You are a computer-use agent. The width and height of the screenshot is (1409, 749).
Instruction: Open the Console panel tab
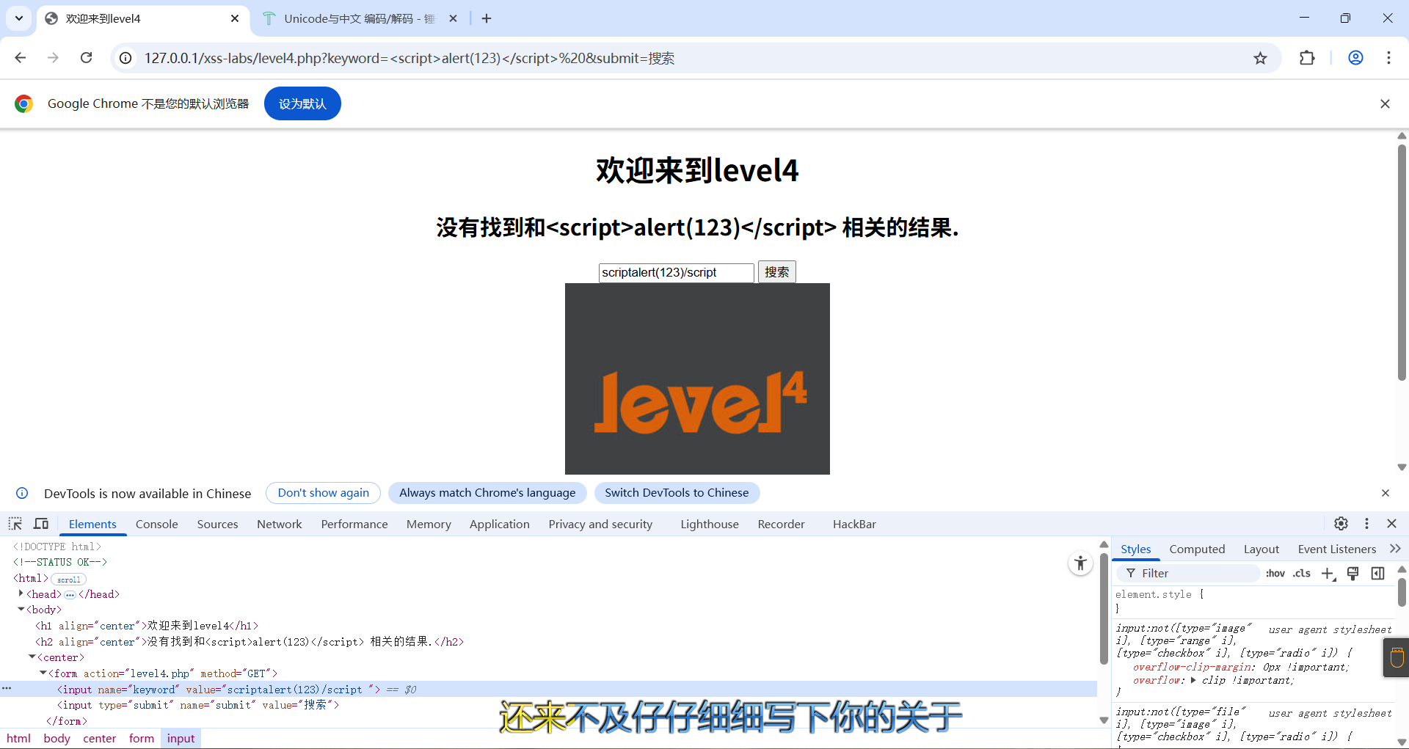point(157,524)
